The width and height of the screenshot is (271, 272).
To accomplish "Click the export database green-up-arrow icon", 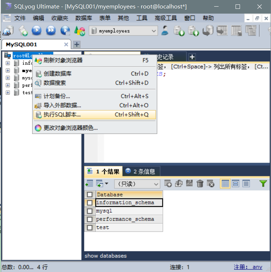I will tap(193, 31).
